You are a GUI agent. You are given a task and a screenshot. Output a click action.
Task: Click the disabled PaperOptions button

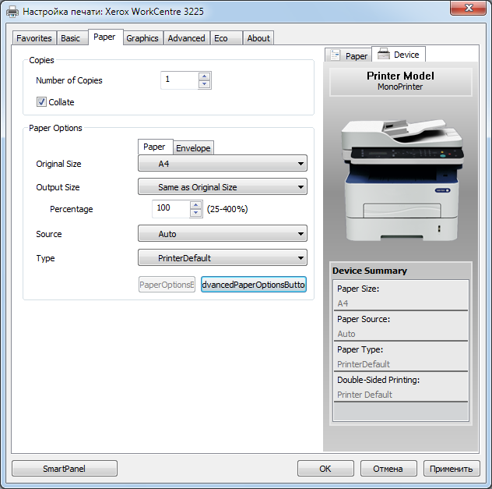[x=167, y=285]
